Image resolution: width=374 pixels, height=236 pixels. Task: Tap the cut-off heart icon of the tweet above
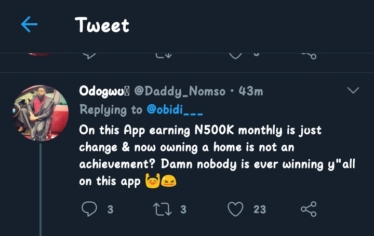(235, 55)
